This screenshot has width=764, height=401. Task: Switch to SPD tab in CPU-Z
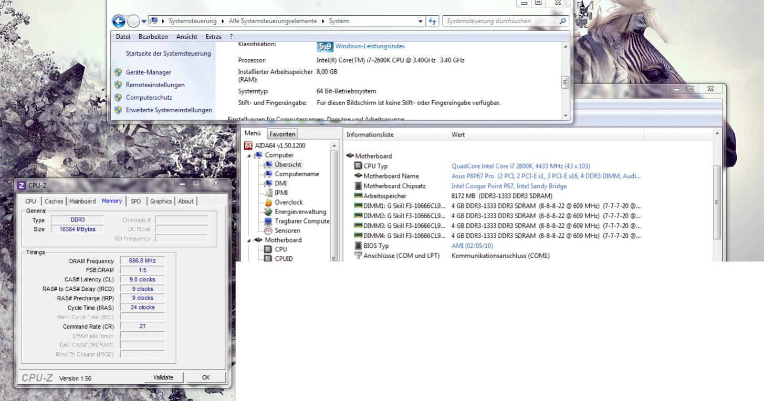136,201
